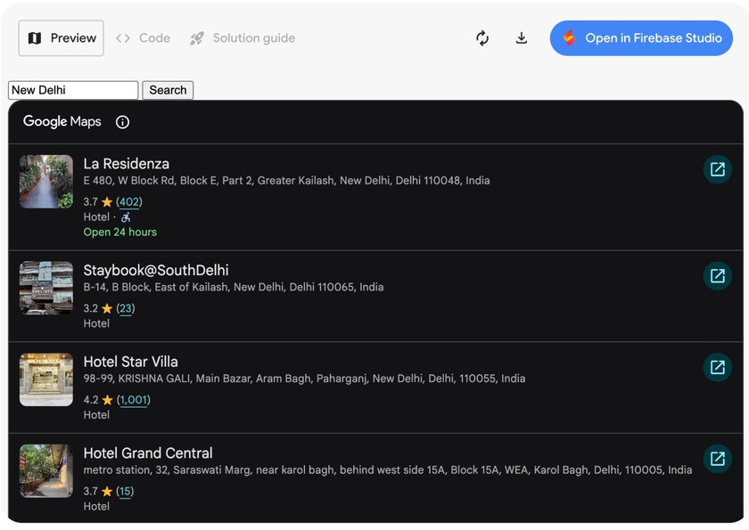Click the download icon in the toolbar

tap(521, 38)
